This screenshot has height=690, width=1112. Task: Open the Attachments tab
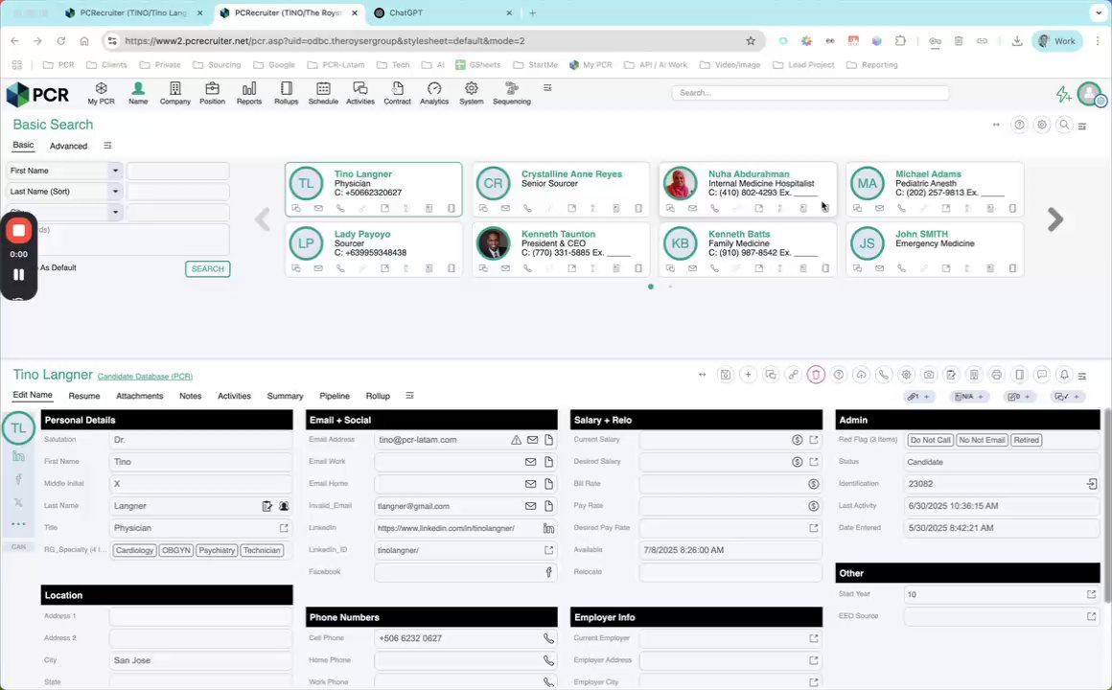click(x=139, y=396)
